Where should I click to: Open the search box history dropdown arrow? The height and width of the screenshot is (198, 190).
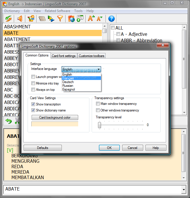[184, 189]
